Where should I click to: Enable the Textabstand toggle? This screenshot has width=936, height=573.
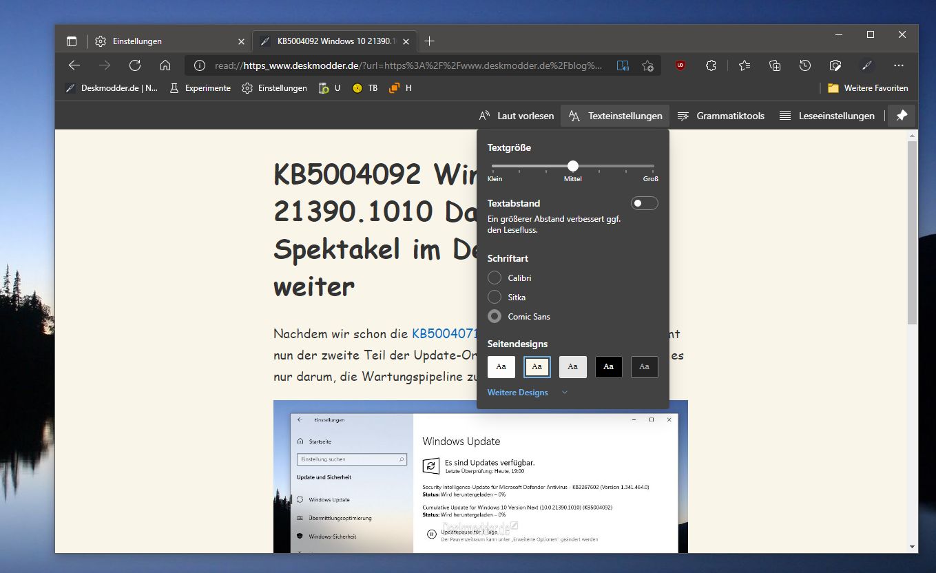tap(645, 203)
